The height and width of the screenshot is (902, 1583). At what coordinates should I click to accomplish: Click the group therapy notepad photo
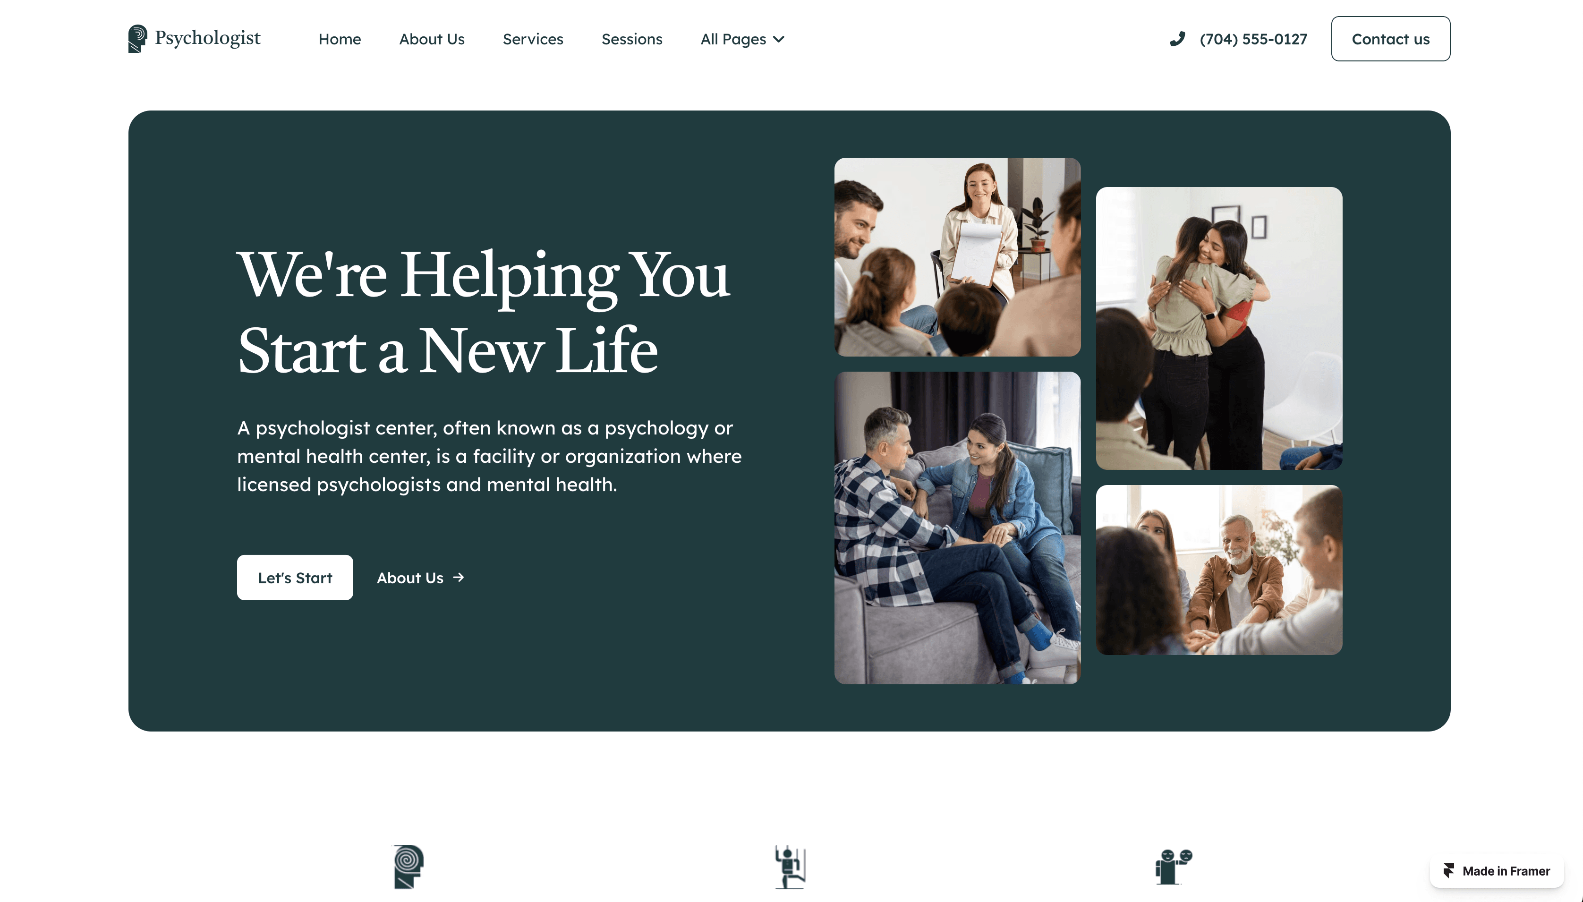[957, 257]
